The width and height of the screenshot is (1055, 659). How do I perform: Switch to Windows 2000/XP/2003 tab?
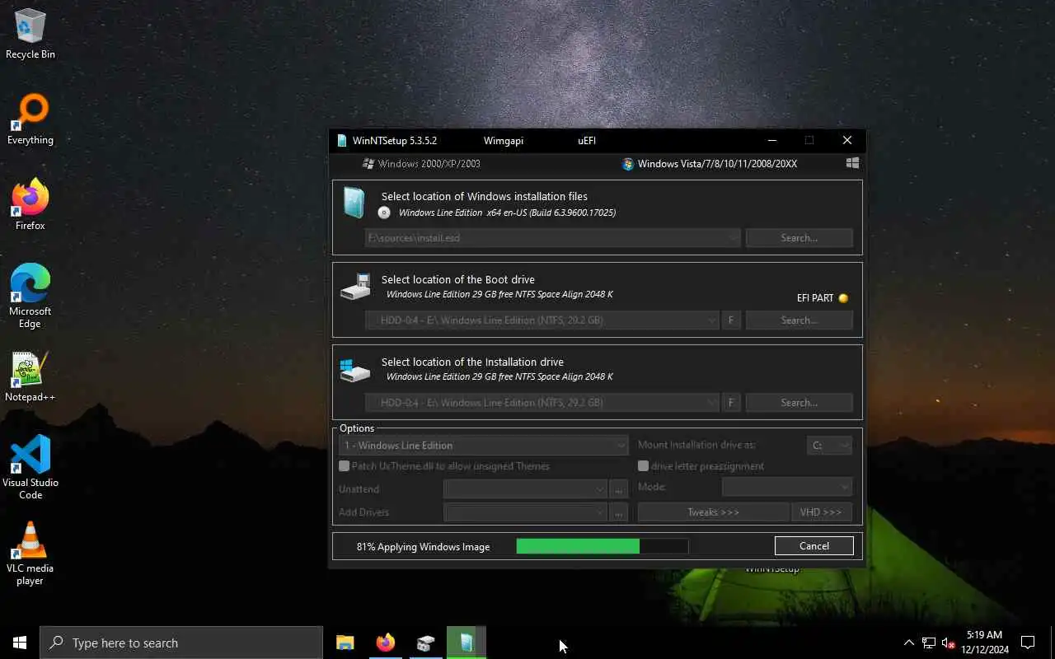point(422,164)
